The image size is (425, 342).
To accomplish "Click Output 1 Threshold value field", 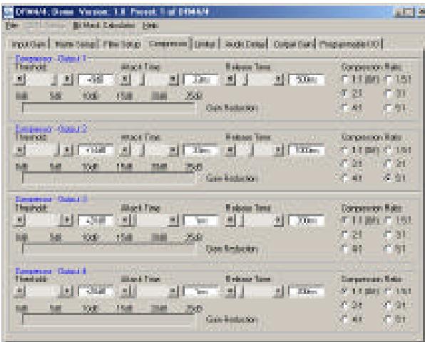I will click(x=96, y=79).
